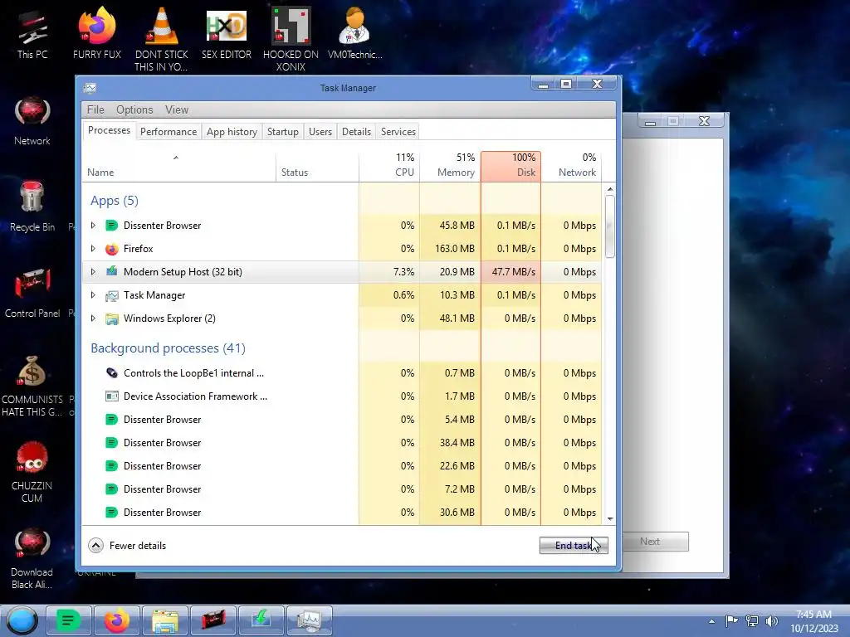Image resolution: width=850 pixels, height=637 pixels.
Task: Sort processes by Disk column
Action: click(510, 166)
